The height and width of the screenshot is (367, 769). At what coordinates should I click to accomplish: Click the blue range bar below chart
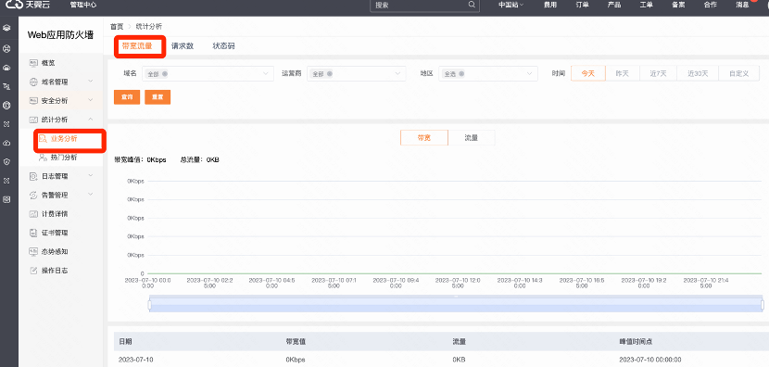(456, 304)
